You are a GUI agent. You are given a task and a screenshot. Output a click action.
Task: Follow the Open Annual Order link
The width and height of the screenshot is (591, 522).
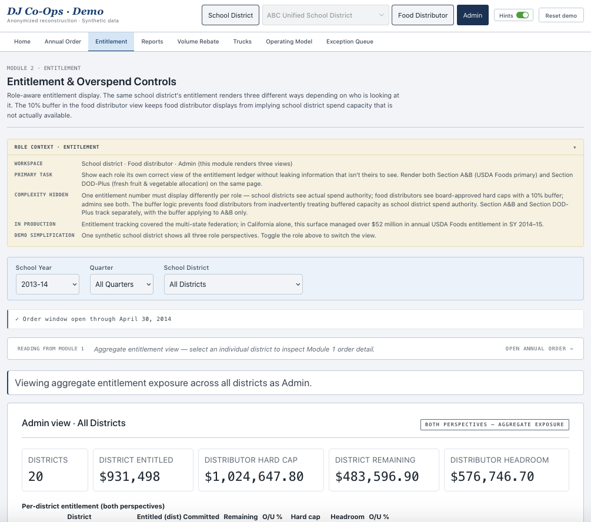pyautogui.click(x=539, y=349)
